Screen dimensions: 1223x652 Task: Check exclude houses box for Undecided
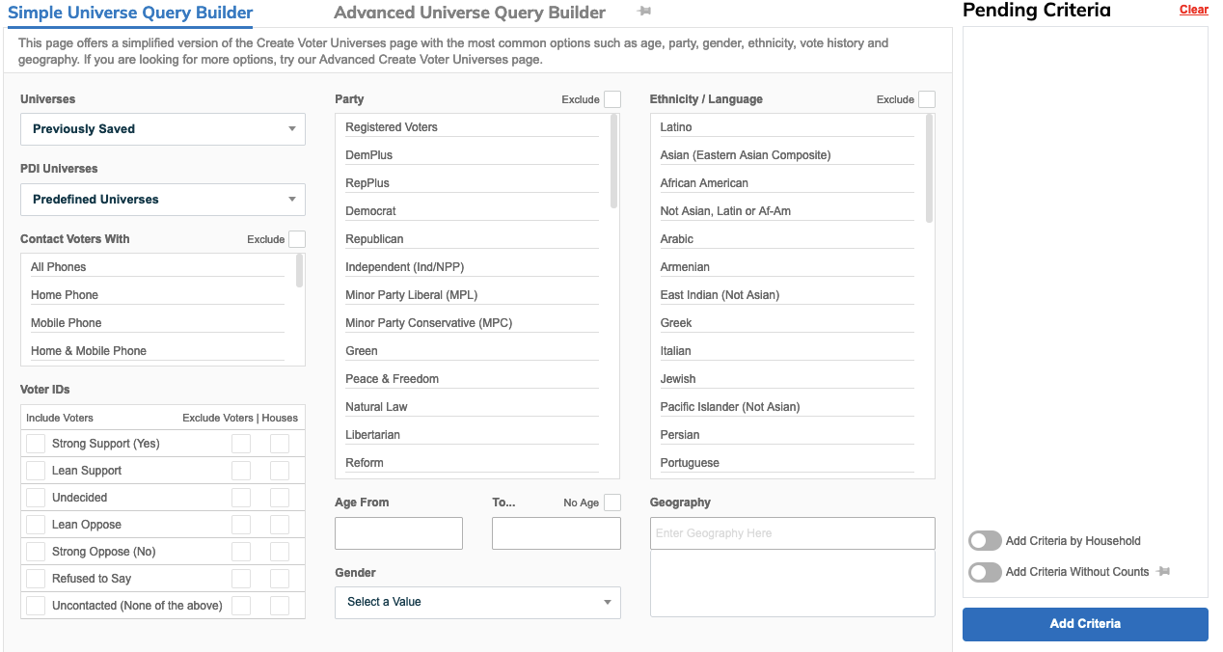280,498
